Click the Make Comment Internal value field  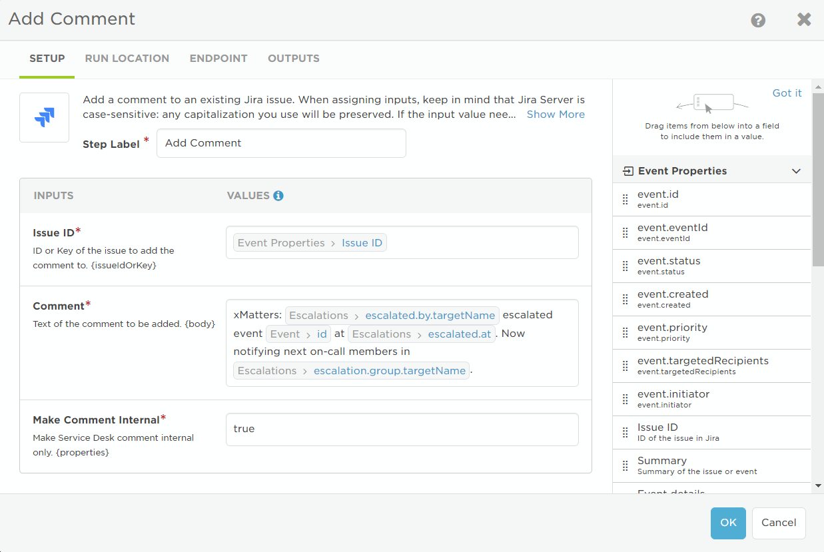point(402,429)
